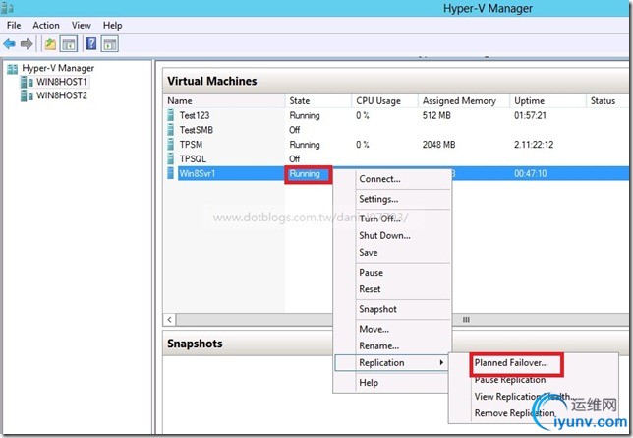Click the Running state of TPSM
The image size is (633, 438).
pyautogui.click(x=305, y=145)
